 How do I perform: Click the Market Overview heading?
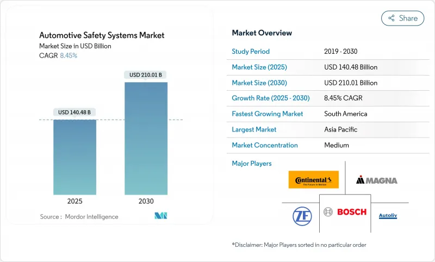[262, 33]
